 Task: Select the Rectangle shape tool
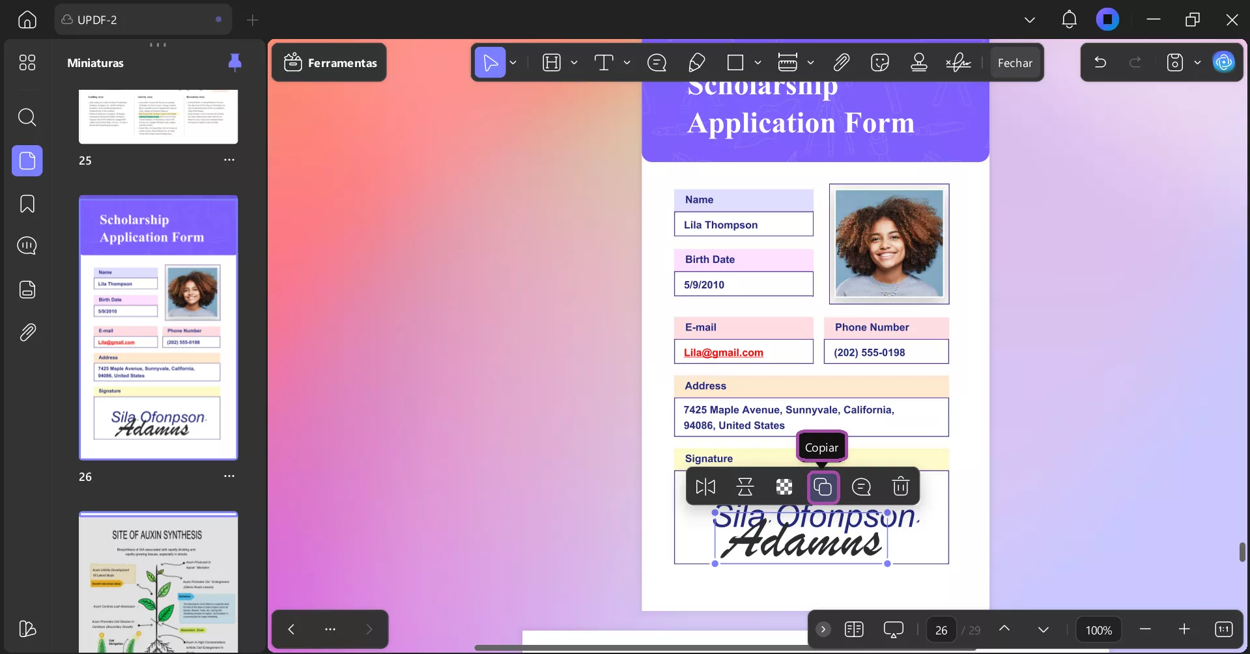pyautogui.click(x=735, y=62)
